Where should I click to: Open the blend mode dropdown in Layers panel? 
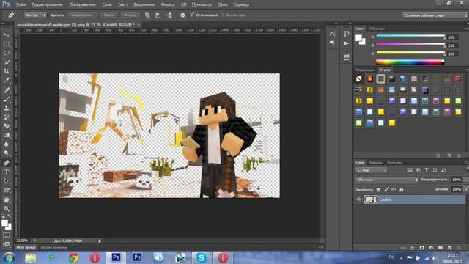click(x=387, y=180)
